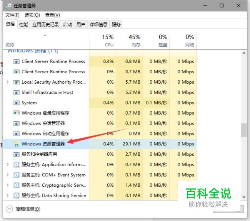The image size is (250, 221).
Task: Click the scrollbar up arrow
Action: click(x=244, y=53)
